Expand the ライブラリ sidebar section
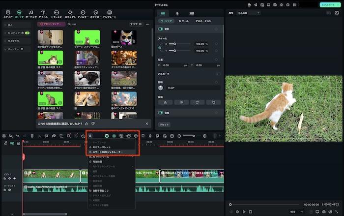Screen dimensions: 344x216 click(x=14, y=41)
